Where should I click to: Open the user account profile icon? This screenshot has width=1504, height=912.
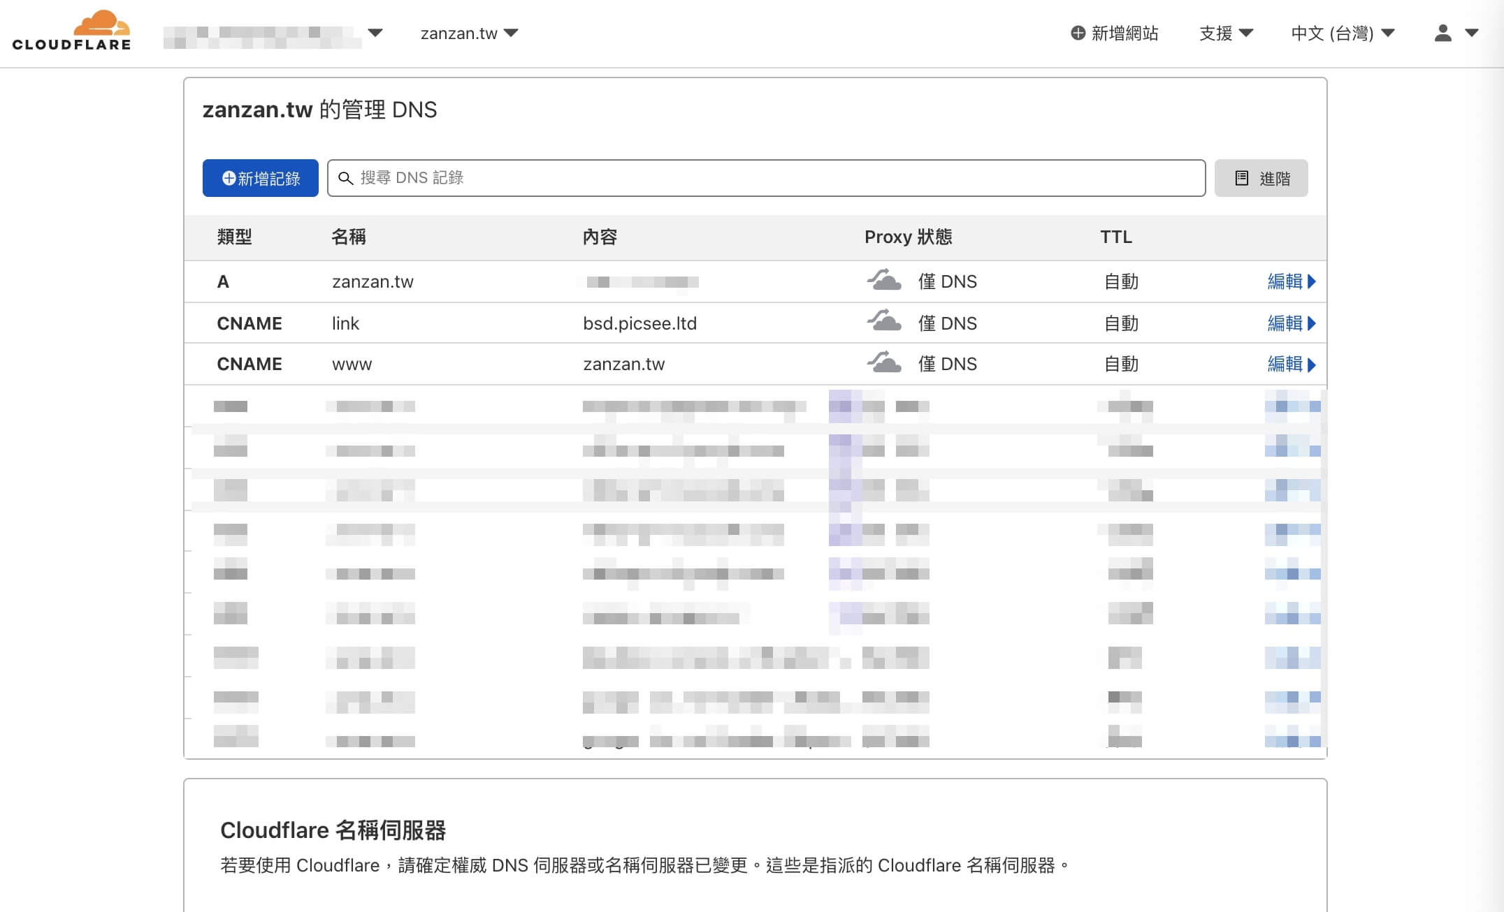[x=1443, y=33]
